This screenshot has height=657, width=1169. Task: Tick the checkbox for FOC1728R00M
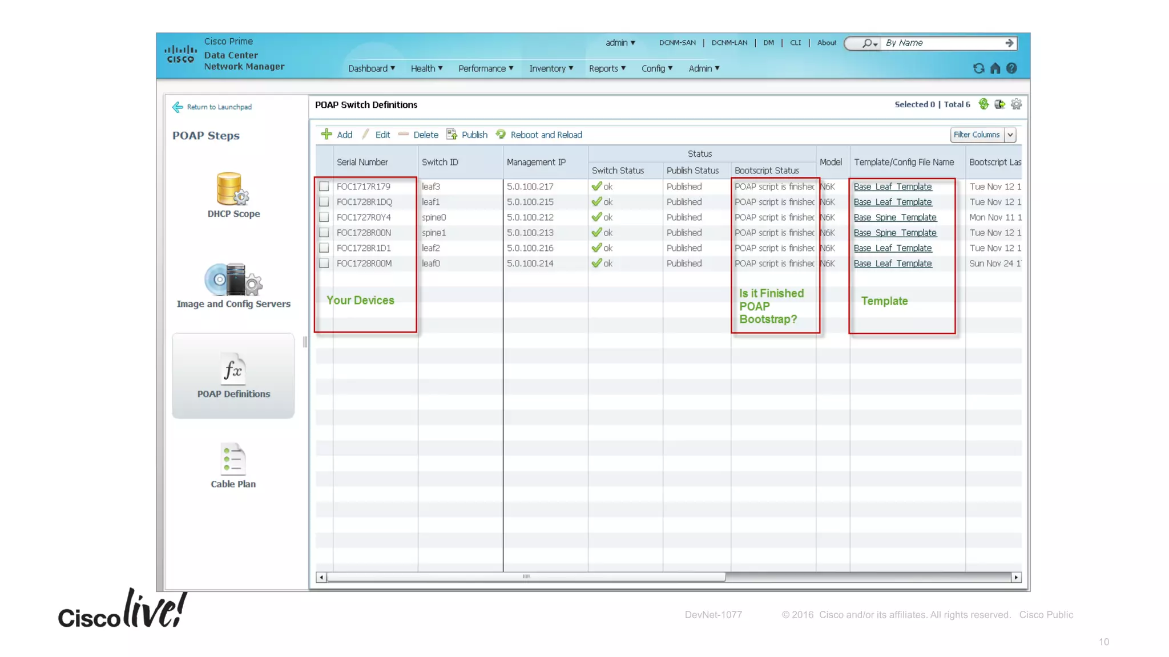click(324, 263)
